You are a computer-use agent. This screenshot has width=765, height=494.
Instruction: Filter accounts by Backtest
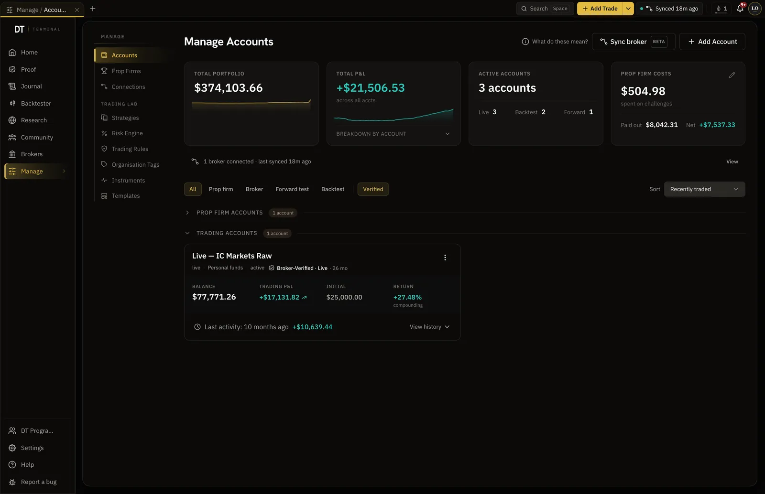click(333, 189)
